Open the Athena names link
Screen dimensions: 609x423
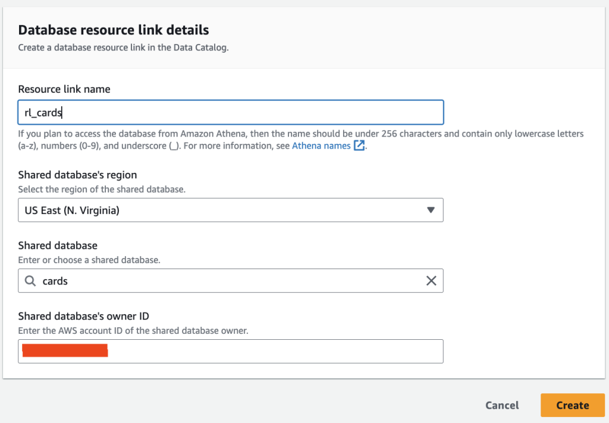[321, 146]
